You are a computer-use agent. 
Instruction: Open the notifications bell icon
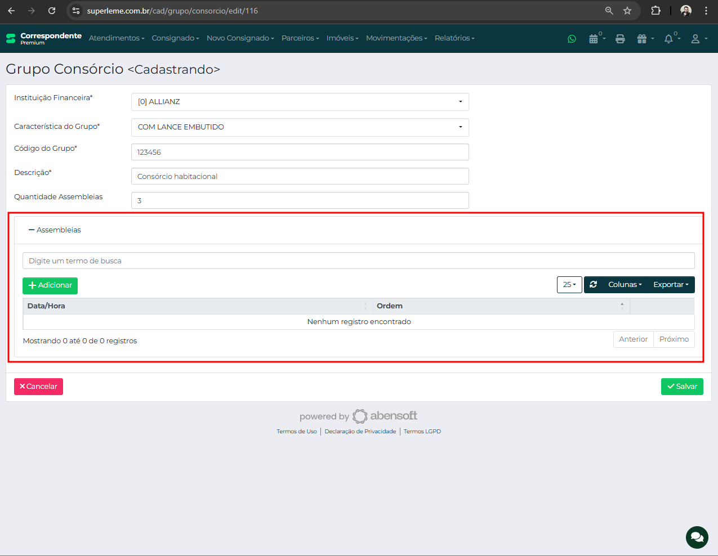(x=669, y=39)
